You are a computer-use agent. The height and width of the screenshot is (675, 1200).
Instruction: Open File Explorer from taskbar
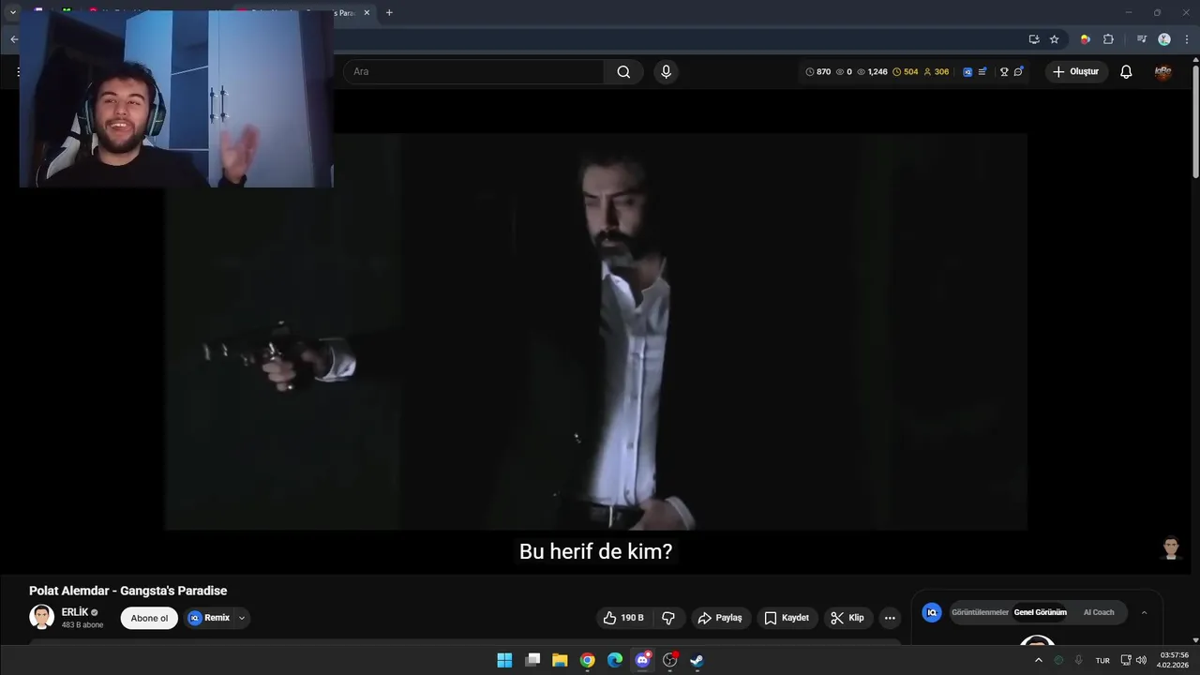[x=560, y=660]
